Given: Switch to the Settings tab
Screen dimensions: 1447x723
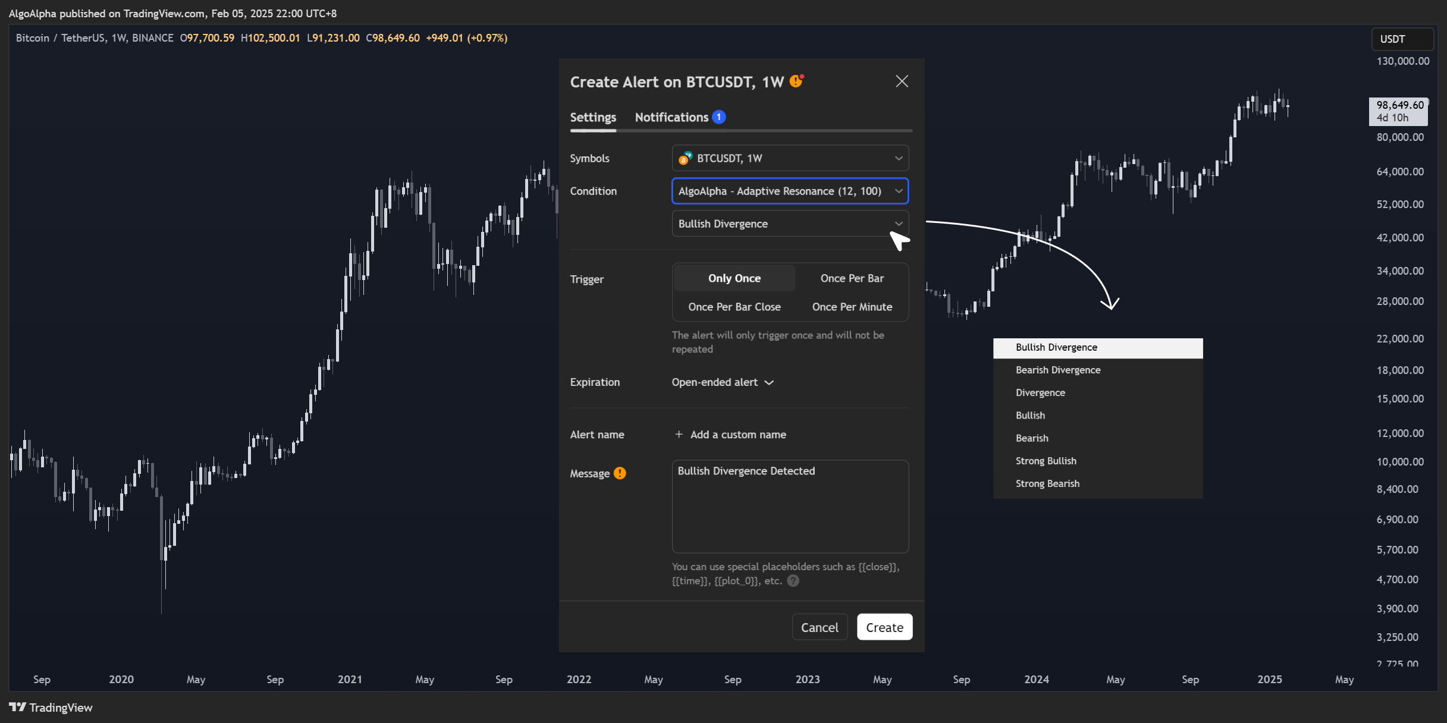Looking at the screenshot, I should [593, 117].
